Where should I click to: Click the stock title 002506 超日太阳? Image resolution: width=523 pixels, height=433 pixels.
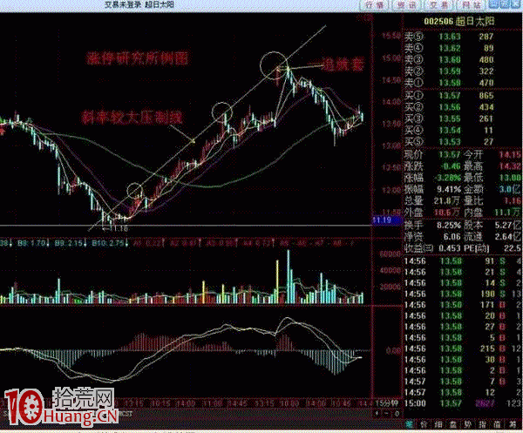click(x=459, y=22)
